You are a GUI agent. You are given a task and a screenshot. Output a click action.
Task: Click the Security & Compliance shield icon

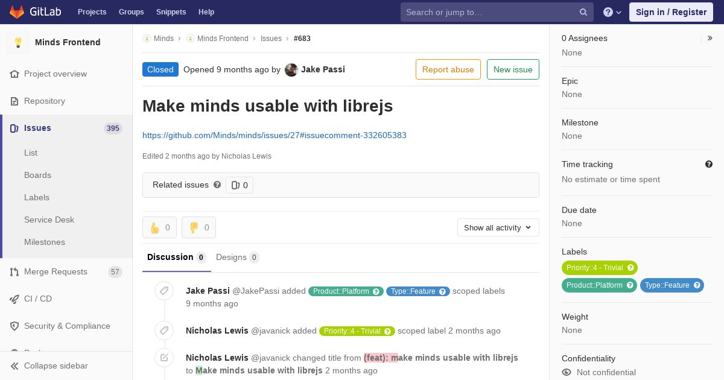coord(14,326)
